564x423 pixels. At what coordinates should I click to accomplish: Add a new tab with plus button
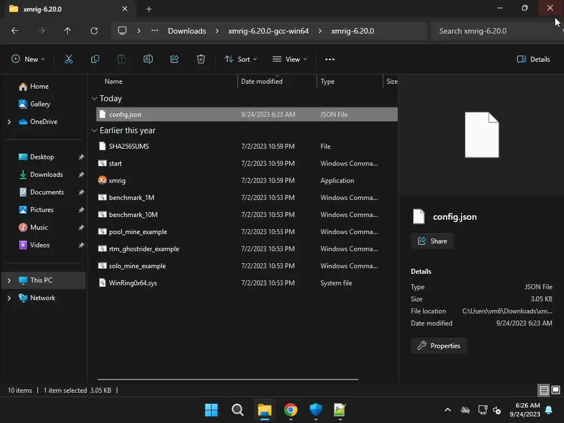click(x=149, y=9)
